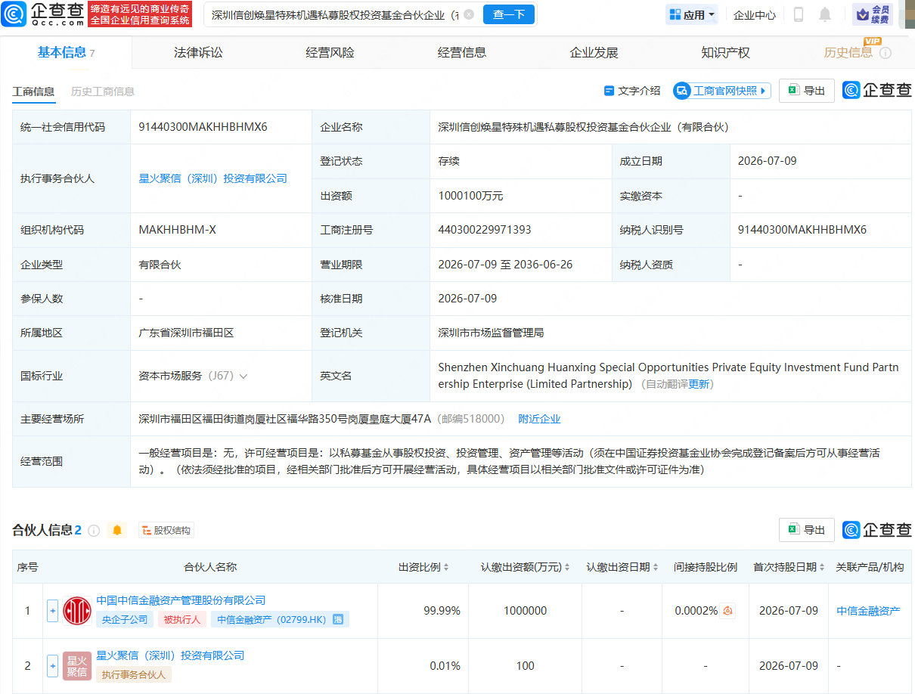Expand row 2 星火聚信 with plus button
The width and height of the screenshot is (915, 694).
tap(52, 666)
